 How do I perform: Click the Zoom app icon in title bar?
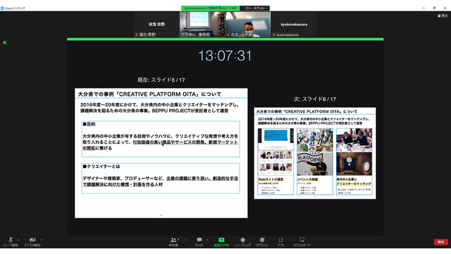[3, 8]
